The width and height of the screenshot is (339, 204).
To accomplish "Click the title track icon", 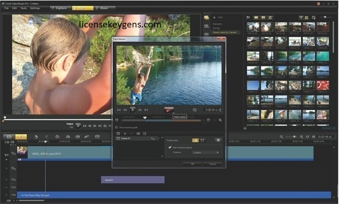I will pyautogui.click(x=13, y=180).
